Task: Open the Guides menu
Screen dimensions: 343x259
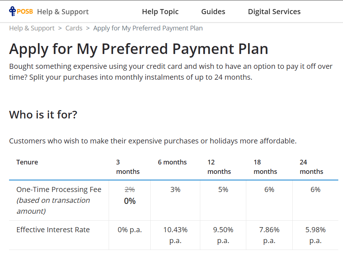Action: tap(213, 12)
